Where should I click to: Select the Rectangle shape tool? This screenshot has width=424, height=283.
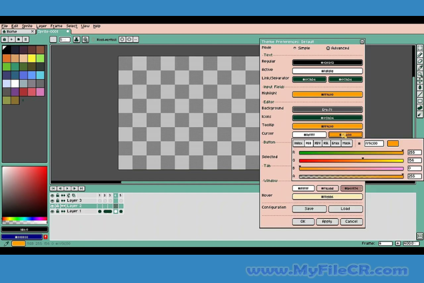420,101
